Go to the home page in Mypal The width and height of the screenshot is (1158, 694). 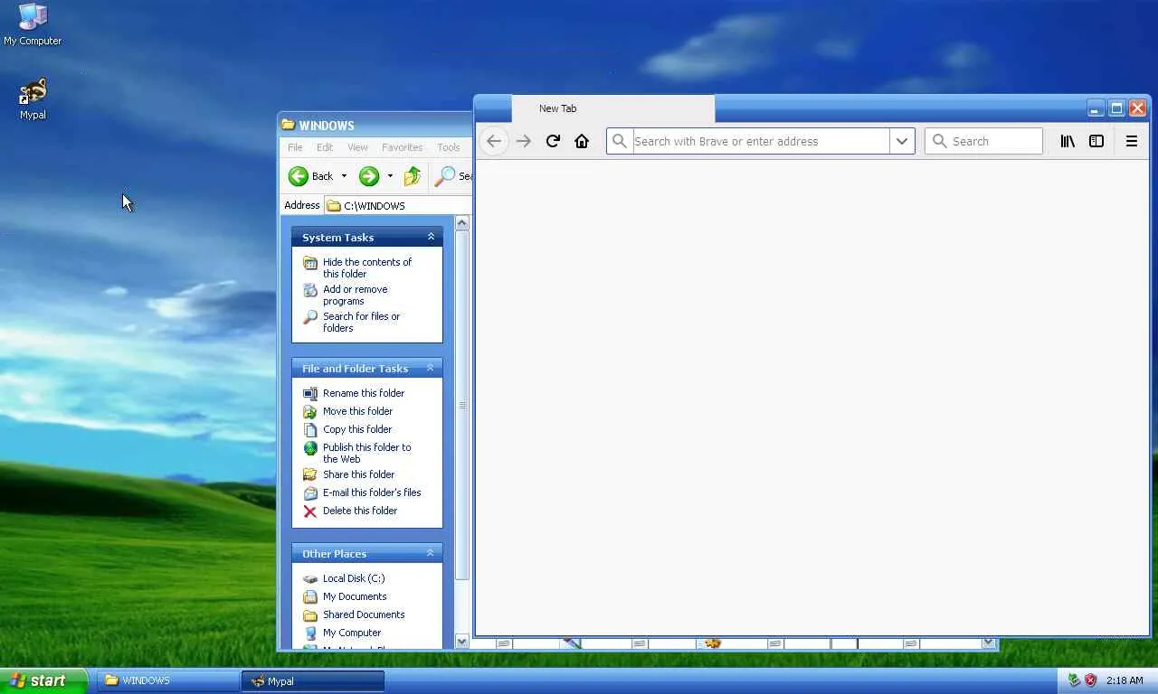(x=582, y=141)
